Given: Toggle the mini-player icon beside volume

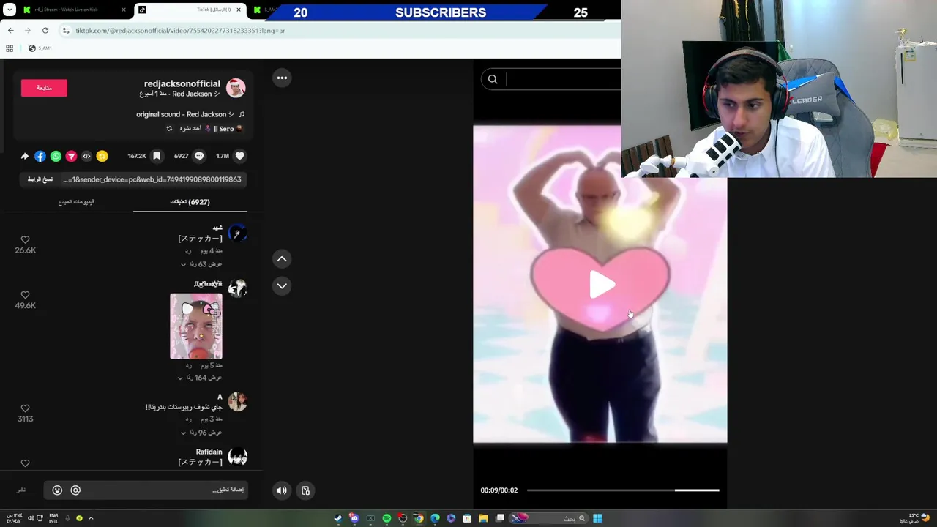Looking at the screenshot, I should [x=305, y=490].
